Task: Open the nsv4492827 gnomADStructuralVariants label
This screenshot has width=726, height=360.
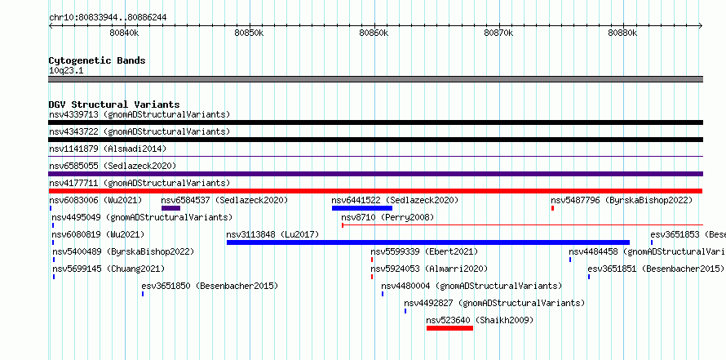Action: [494, 303]
